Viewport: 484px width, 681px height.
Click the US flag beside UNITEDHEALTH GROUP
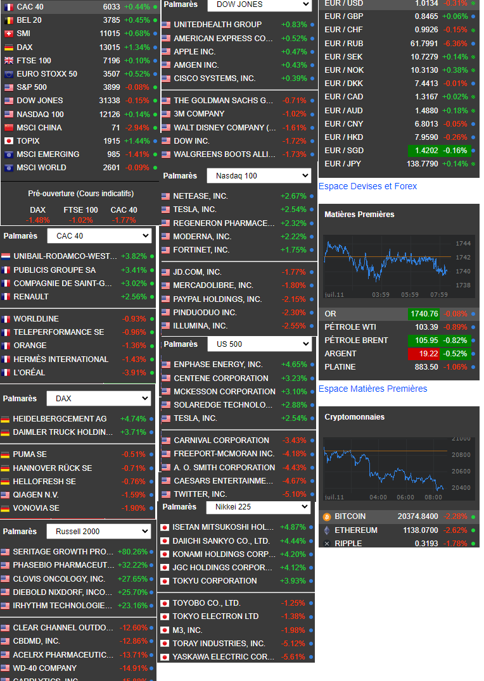coord(166,25)
